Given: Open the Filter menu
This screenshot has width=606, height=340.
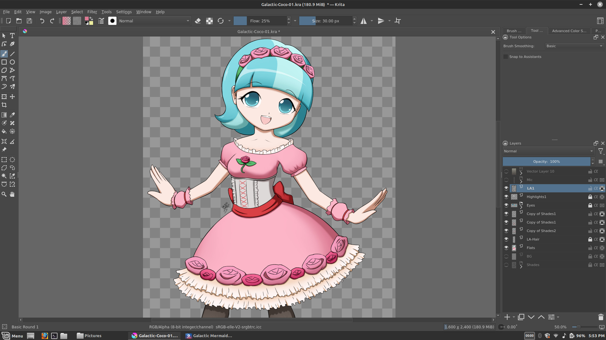Looking at the screenshot, I should (92, 12).
